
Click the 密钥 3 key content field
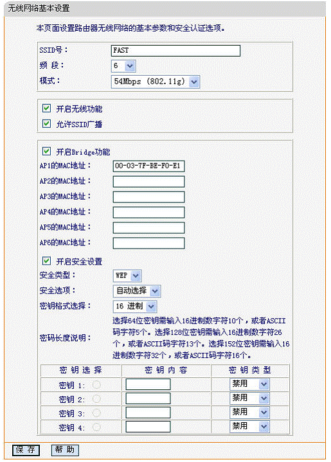point(148,413)
